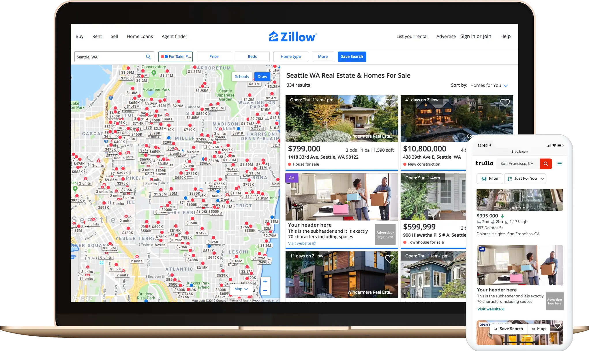The height and width of the screenshot is (351, 589).
Task: Expand the More filters dropdown
Action: 322,56
